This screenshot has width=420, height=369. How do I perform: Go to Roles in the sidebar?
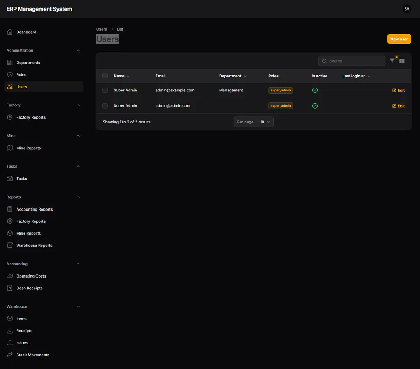click(44, 74)
